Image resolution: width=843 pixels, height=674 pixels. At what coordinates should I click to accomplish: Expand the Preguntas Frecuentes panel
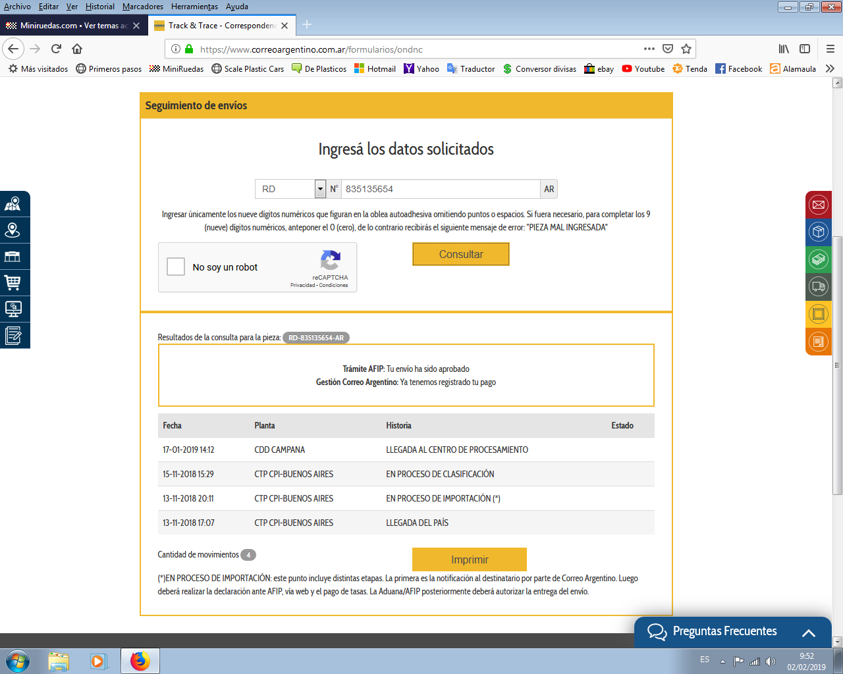click(x=808, y=633)
